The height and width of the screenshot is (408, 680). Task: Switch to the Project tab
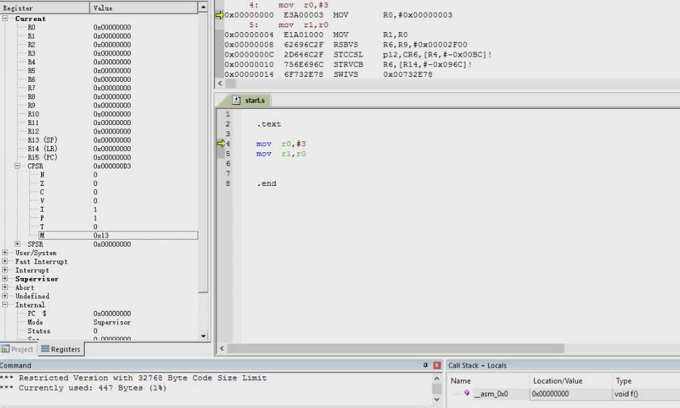point(17,349)
